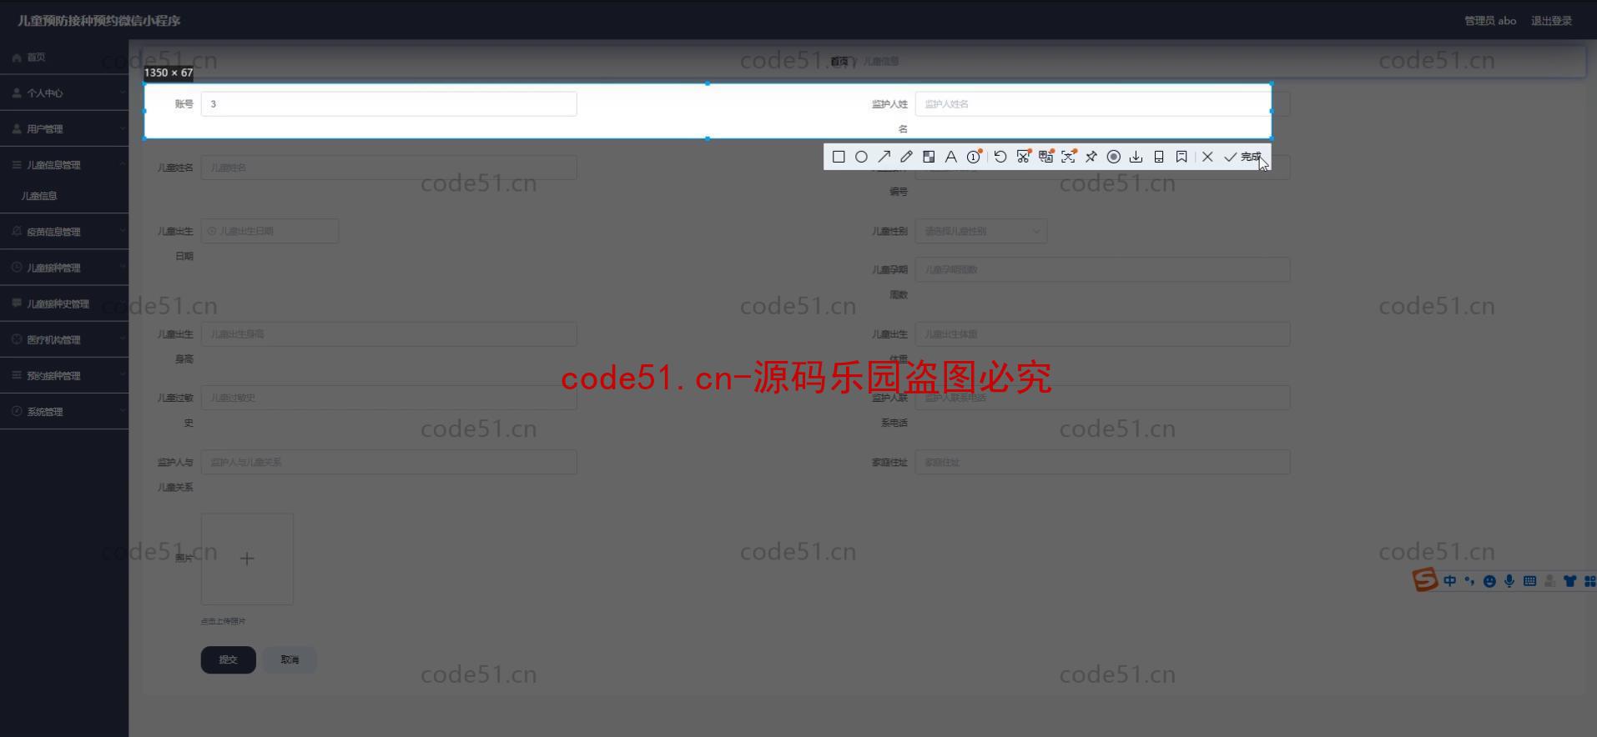
Task: Click the 儿童孕期周数 input field
Action: [1102, 269]
